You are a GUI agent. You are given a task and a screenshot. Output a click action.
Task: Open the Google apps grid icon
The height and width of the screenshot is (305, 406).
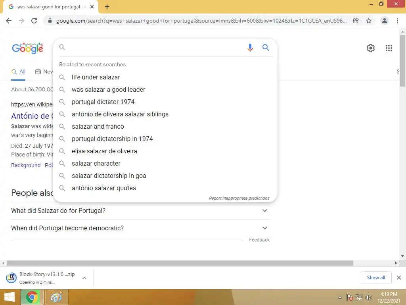pyautogui.click(x=389, y=48)
